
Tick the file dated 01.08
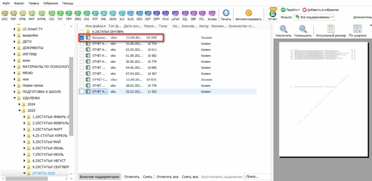[82, 55]
